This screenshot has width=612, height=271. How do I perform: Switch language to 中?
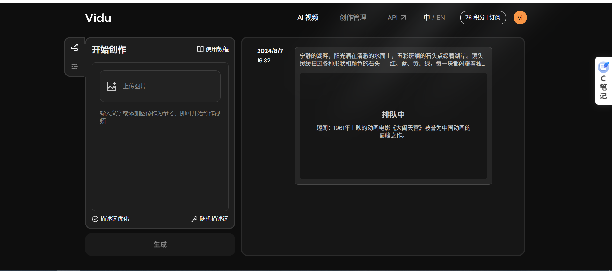coord(426,18)
